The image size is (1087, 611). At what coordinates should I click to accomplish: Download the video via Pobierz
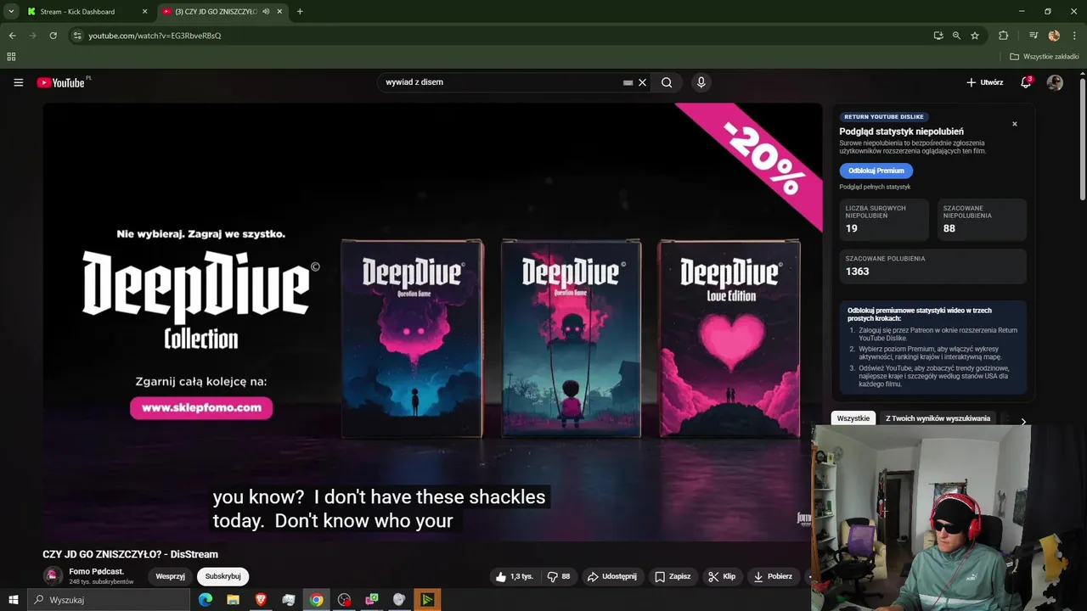(x=774, y=576)
